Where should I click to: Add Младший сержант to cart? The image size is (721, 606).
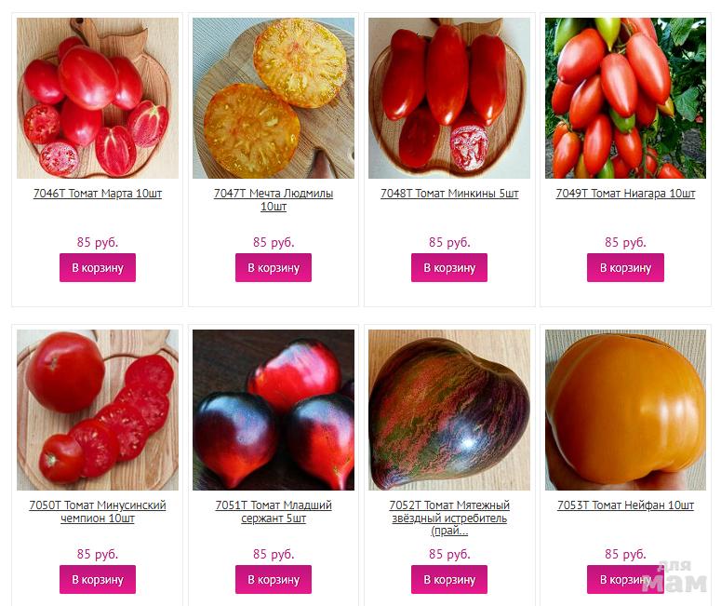[x=274, y=579]
